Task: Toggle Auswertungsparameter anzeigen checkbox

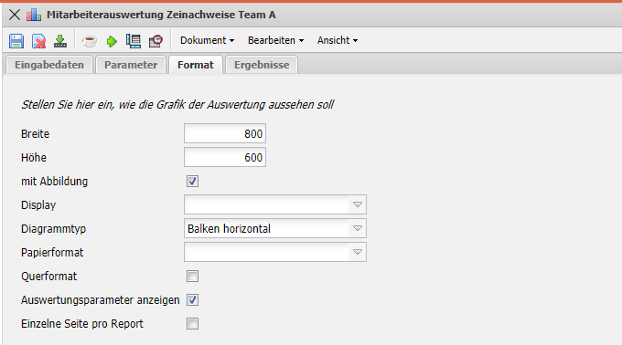Action: pos(192,300)
